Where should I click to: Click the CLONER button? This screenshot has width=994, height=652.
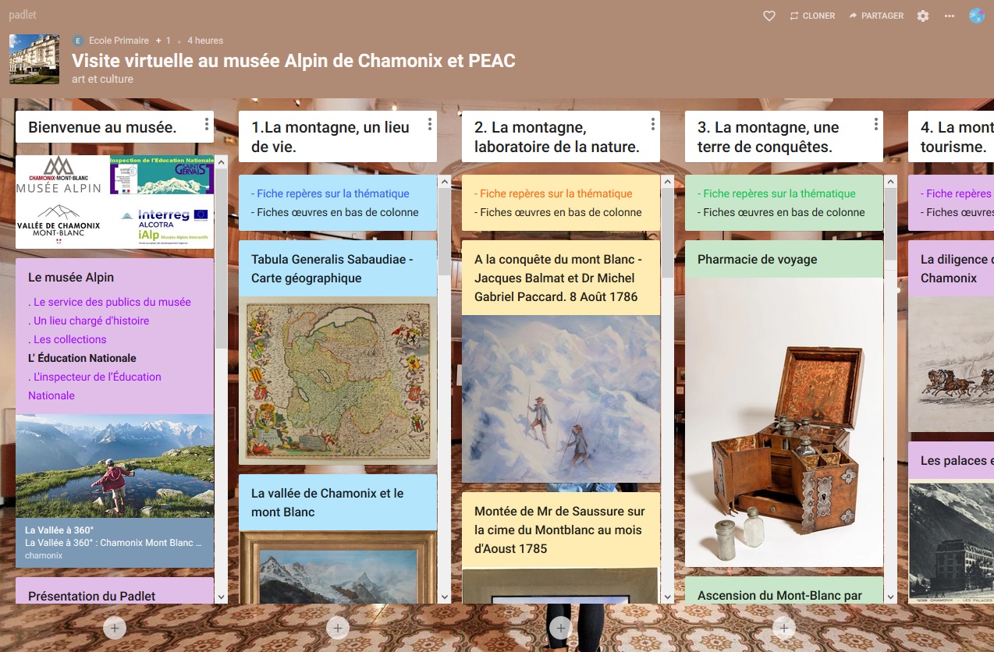click(x=812, y=16)
